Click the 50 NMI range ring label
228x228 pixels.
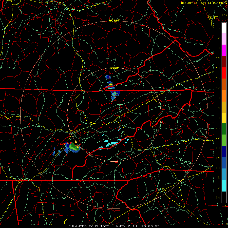(114, 68)
